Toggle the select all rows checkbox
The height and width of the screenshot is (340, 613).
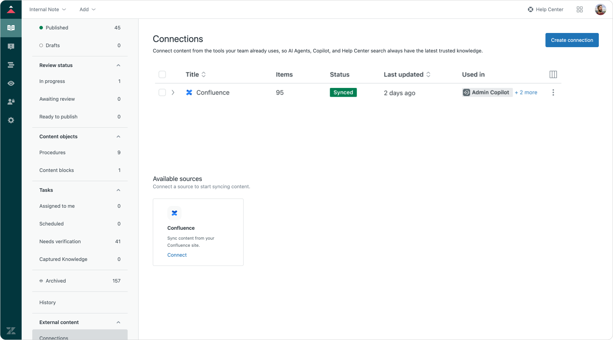tap(162, 74)
